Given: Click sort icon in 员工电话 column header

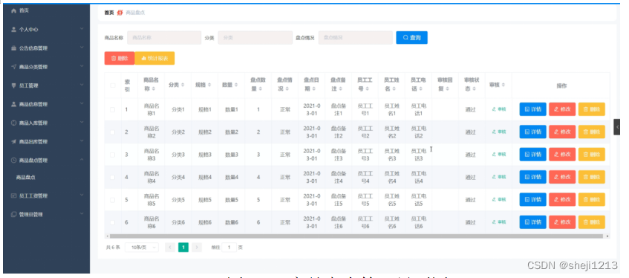Looking at the screenshot, I should pos(421,88).
